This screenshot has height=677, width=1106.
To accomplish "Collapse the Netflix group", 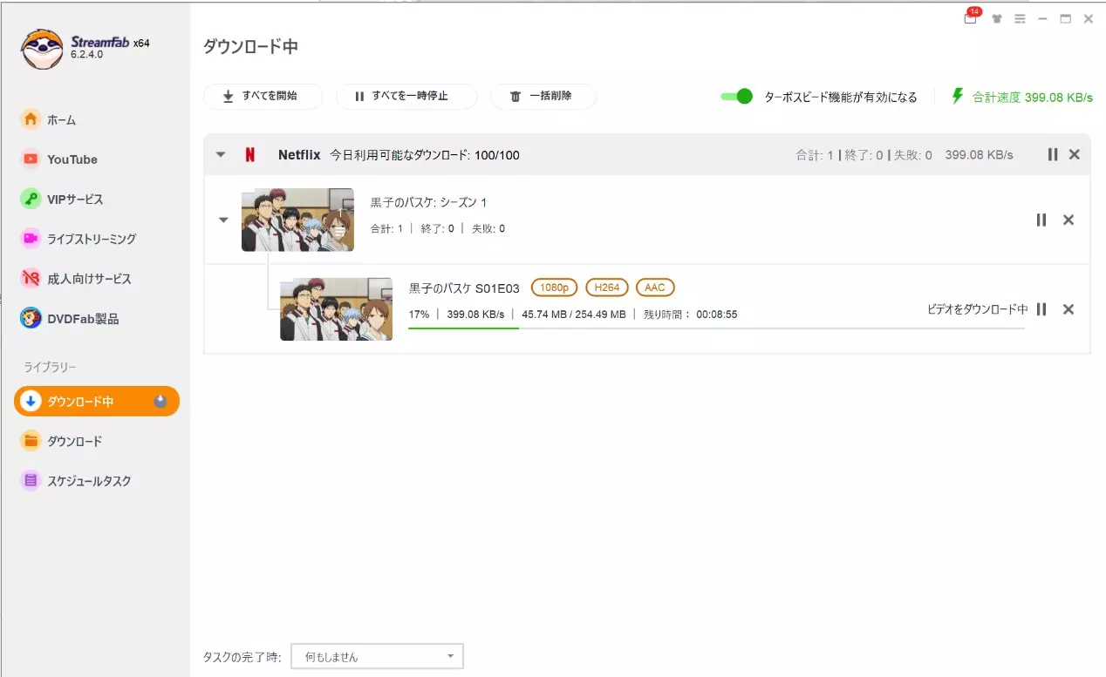I will point(221,155).
